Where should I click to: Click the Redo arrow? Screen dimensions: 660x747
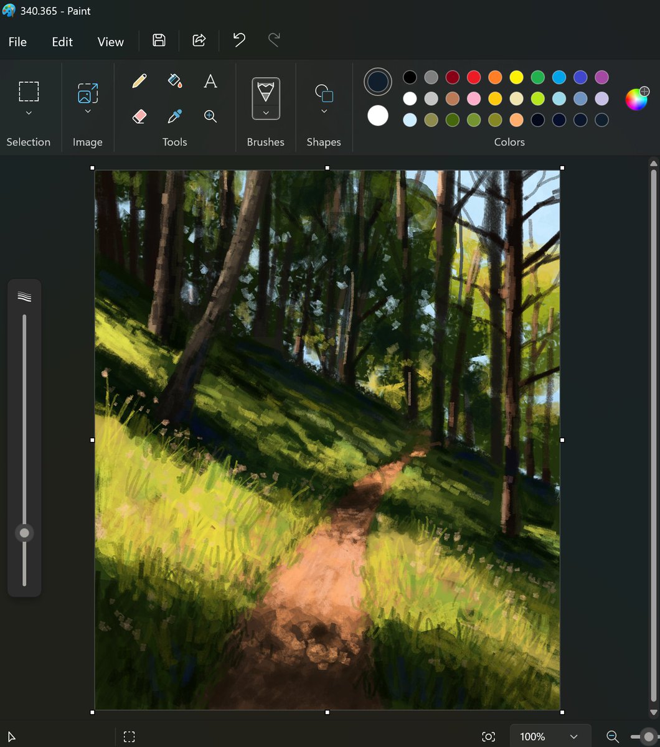click(x=274, y=40)
